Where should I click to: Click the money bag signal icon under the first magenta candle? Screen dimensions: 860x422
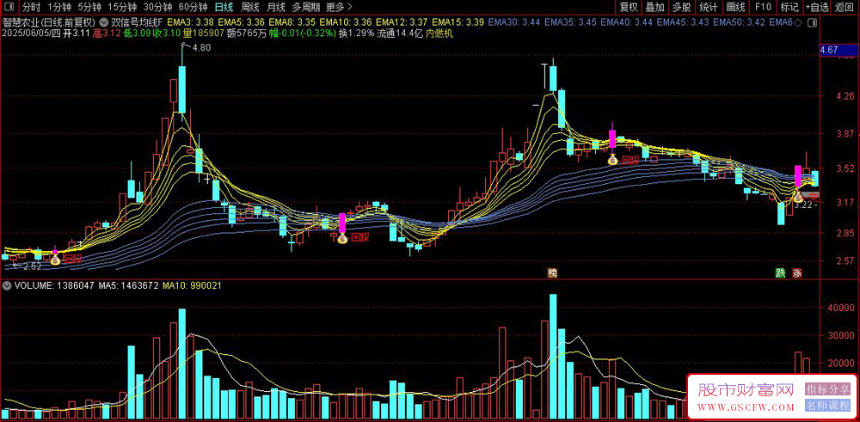tap(342, 238)
